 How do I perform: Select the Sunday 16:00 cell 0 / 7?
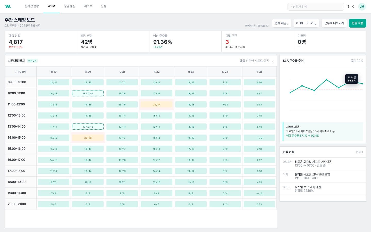coord(259,160)
